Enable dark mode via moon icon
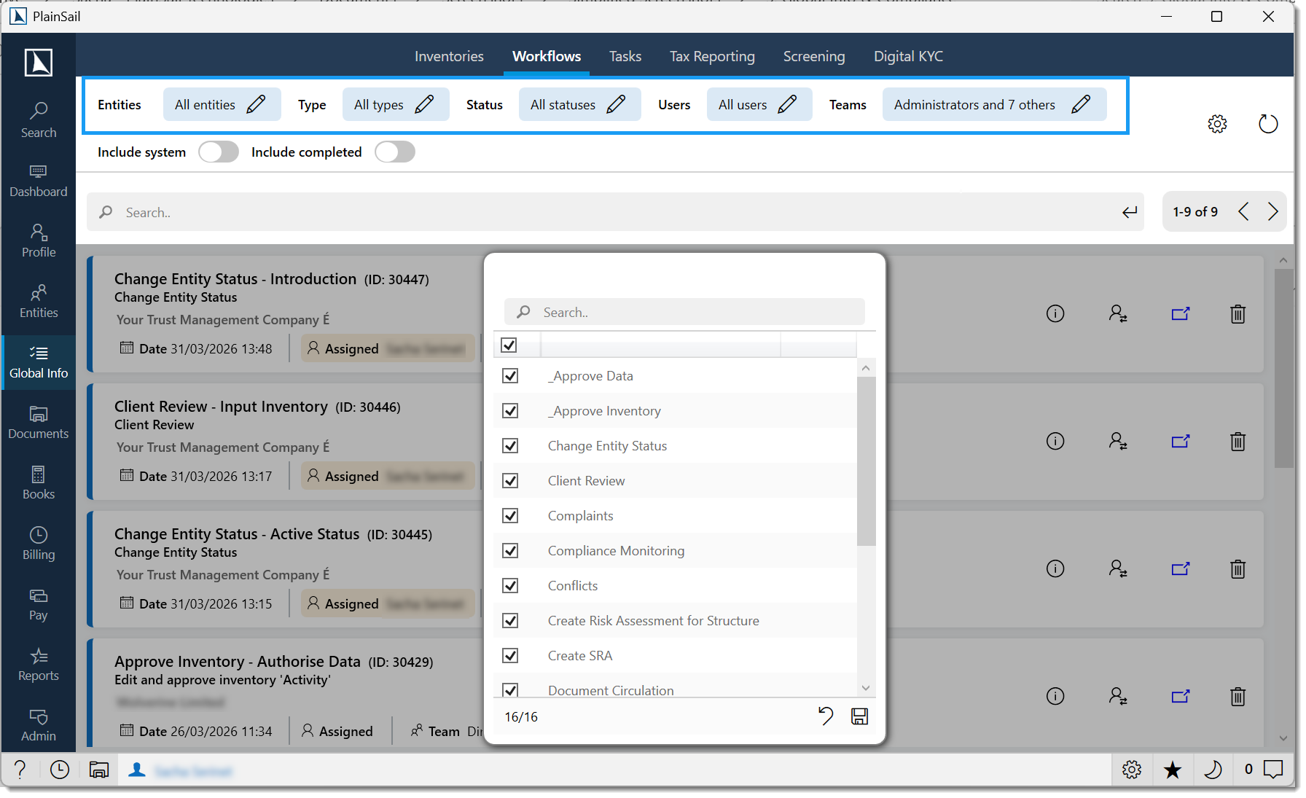This screenshot has height=798, width=1306. point(1213,770)
